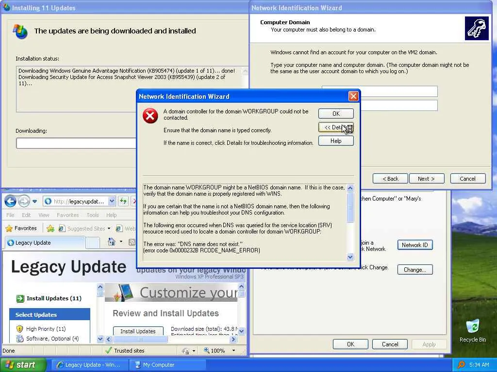The image size is (497, 372).
Task: Click Help in the error dialog
Action: point(336,141)
